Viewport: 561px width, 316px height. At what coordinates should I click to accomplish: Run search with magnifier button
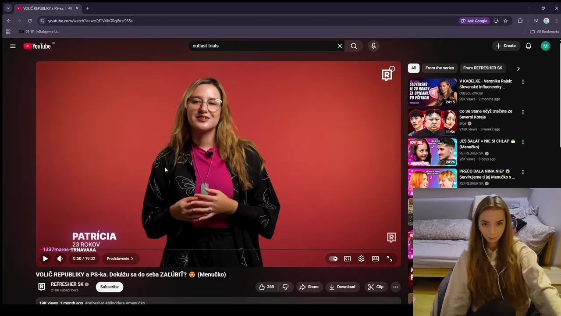pyautogui.click(x=354, y=46)
